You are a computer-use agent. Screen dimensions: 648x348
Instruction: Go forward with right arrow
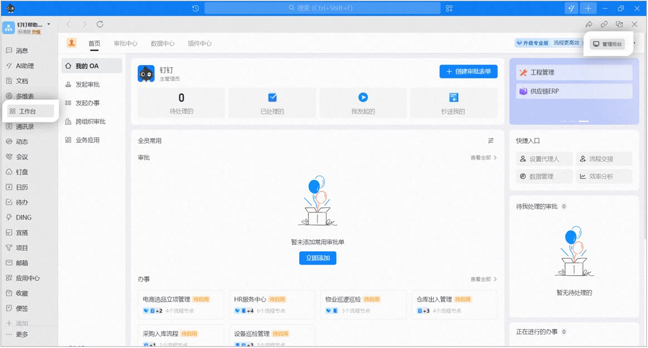tap(84, 24)
